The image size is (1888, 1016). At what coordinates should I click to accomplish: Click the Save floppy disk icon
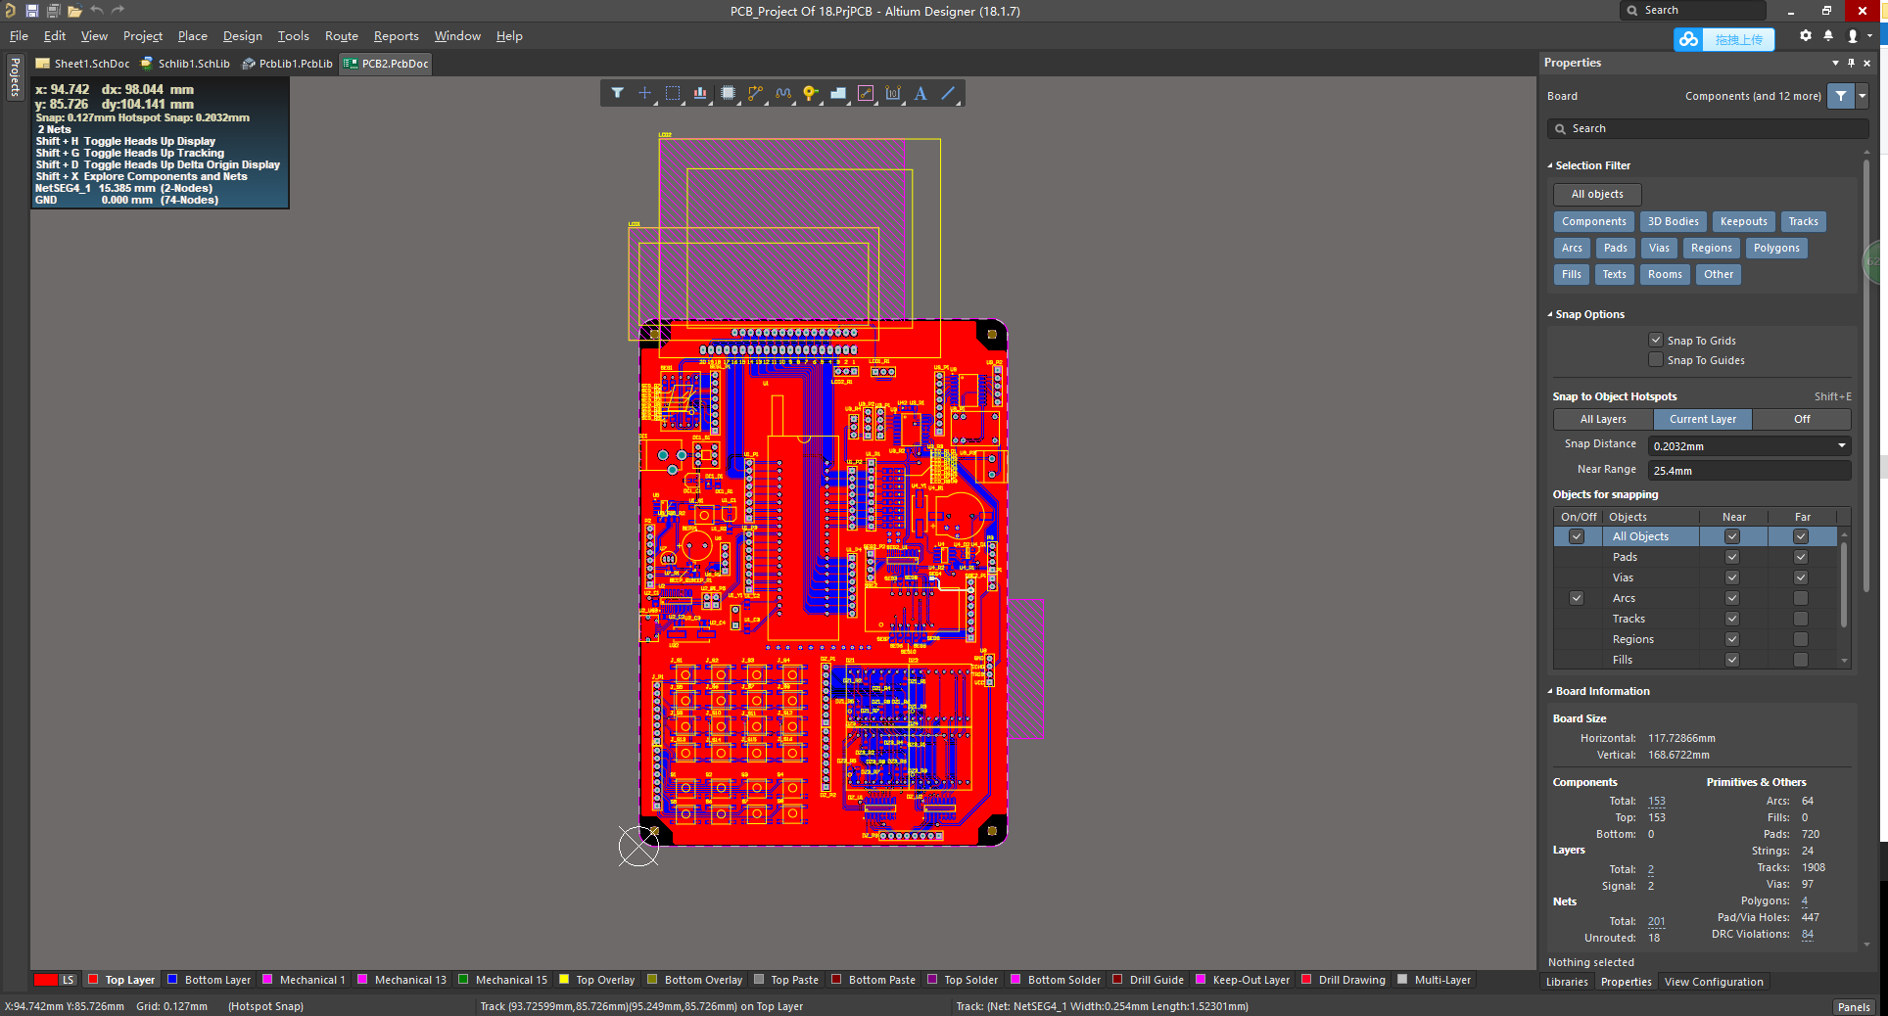32,11
